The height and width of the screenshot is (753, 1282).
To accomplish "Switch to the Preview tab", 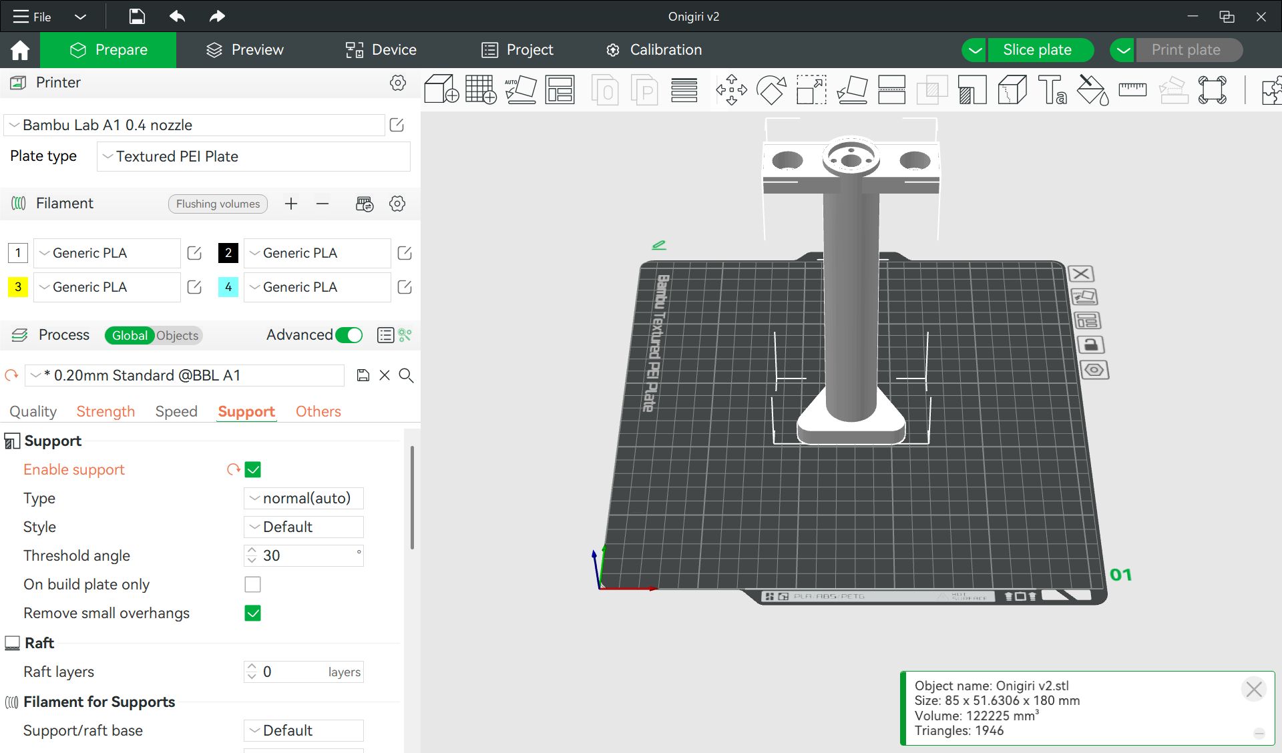I will (244, 50).
